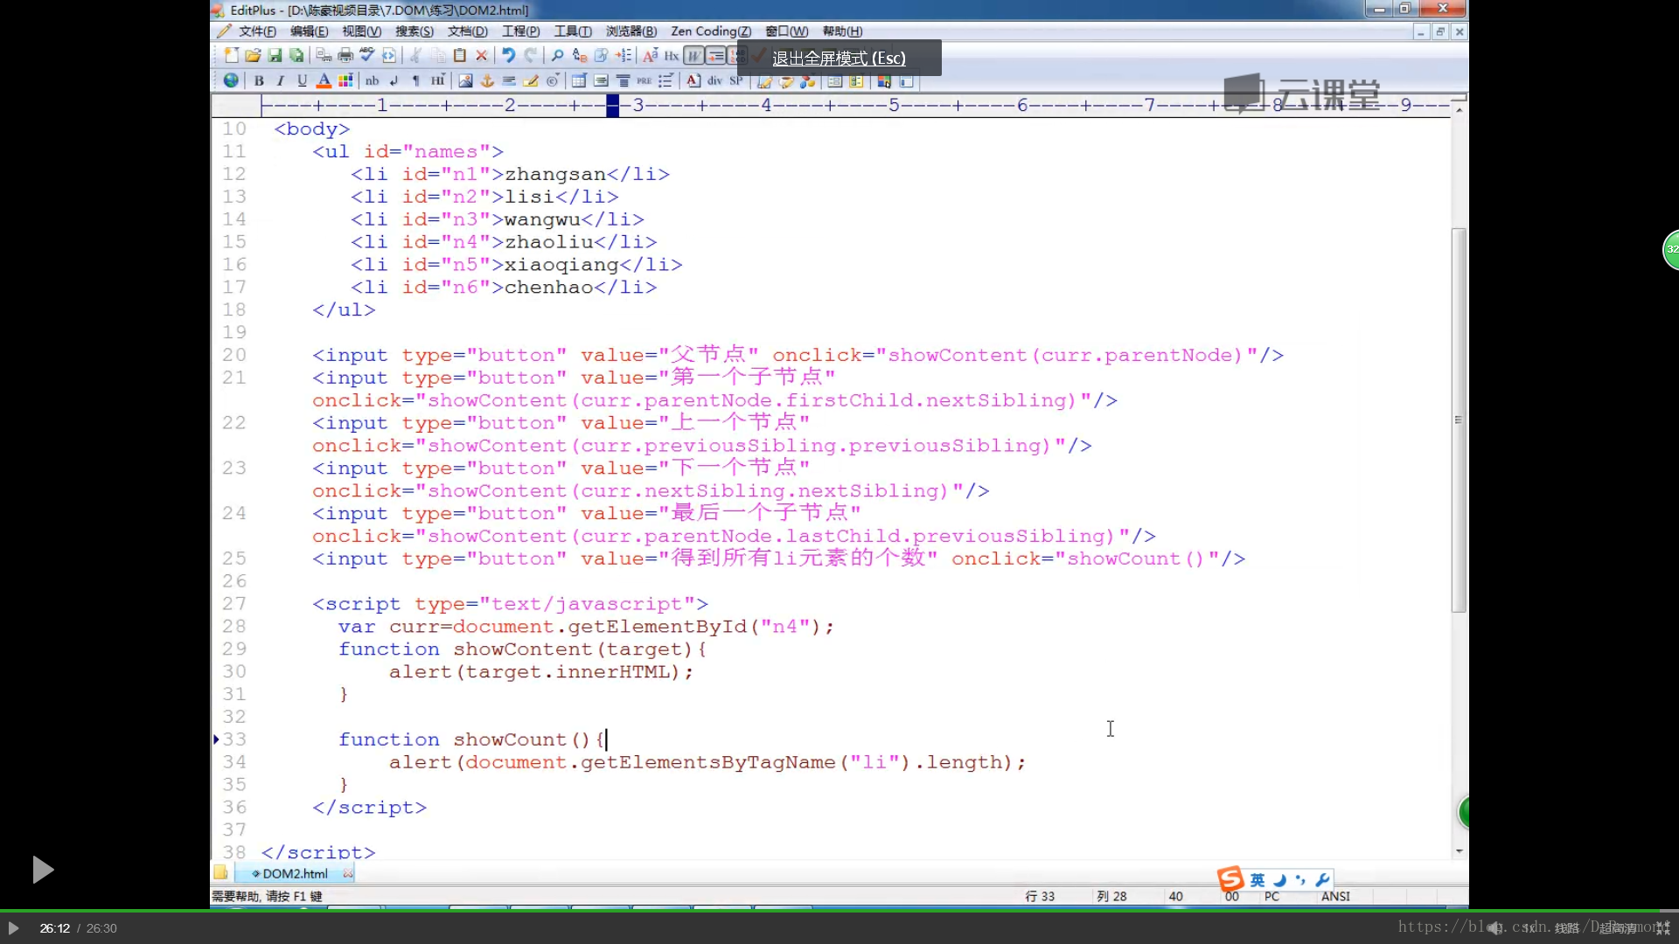1679x944 pixels.
Task: Insert image using the picture icon
Action: point(465,80)
